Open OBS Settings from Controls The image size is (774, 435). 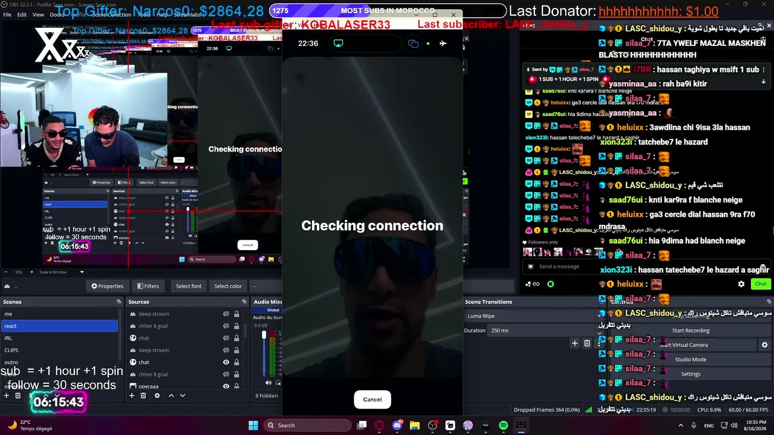coord(691,374)
